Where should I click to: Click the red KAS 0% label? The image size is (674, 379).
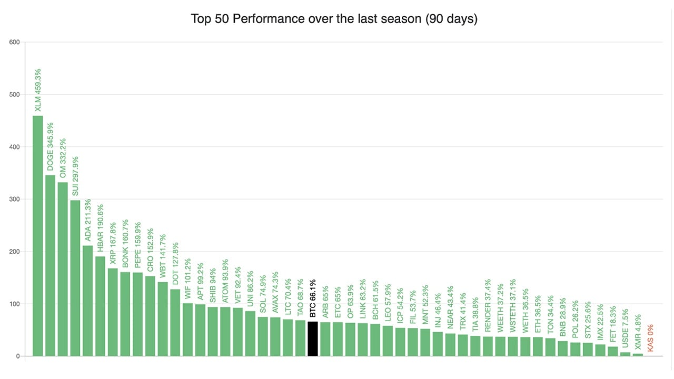point(651,338)
